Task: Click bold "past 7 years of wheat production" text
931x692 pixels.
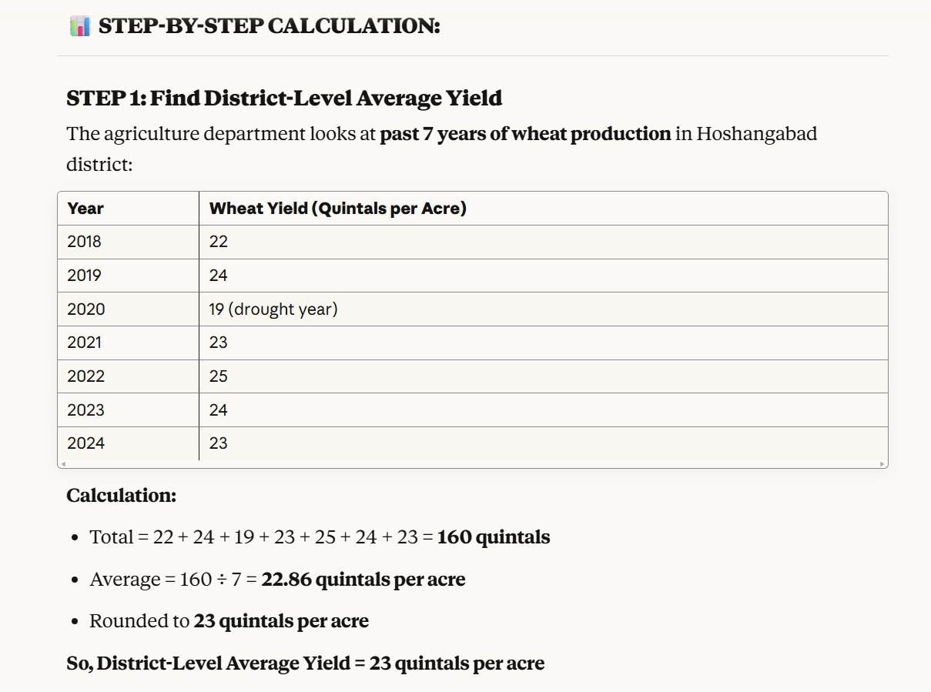Action: (x=525, y=134)
